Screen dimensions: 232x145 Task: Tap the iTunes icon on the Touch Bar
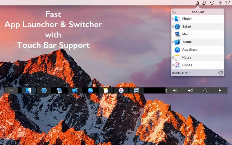tap(121, 90)
